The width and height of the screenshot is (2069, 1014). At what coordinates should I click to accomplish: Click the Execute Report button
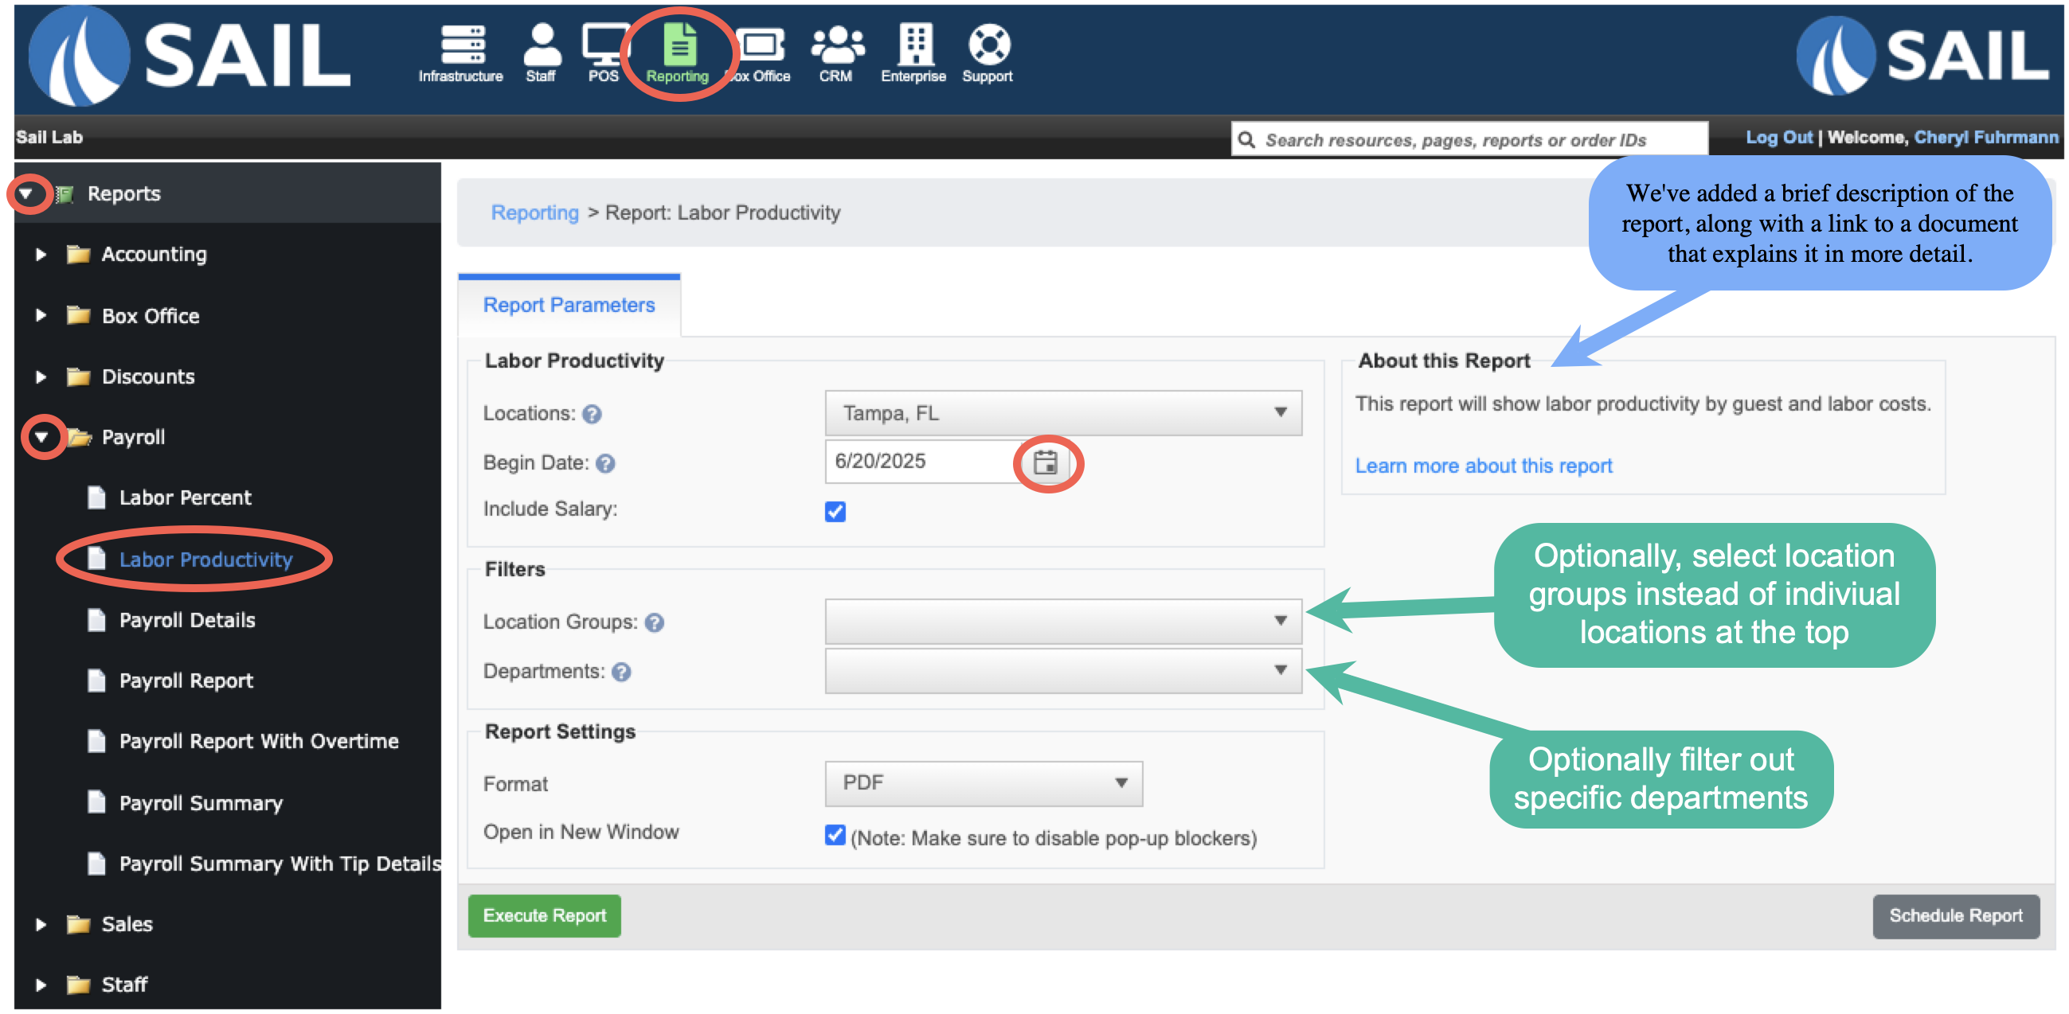[545, 915]
